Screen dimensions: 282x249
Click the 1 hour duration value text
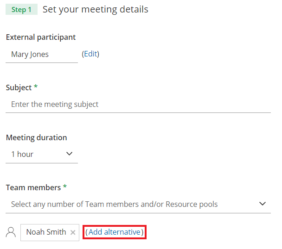pyautogui.click(x=22, y=154)
